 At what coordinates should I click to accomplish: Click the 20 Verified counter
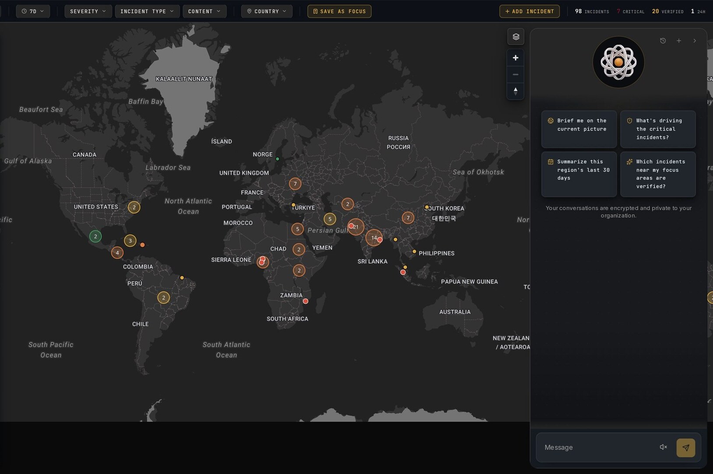667,11
